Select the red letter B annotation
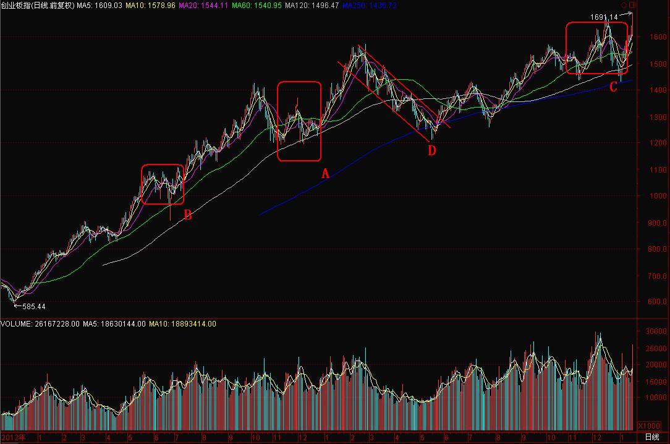The width and height of the screenshot is (670, 444). (187, 215)
